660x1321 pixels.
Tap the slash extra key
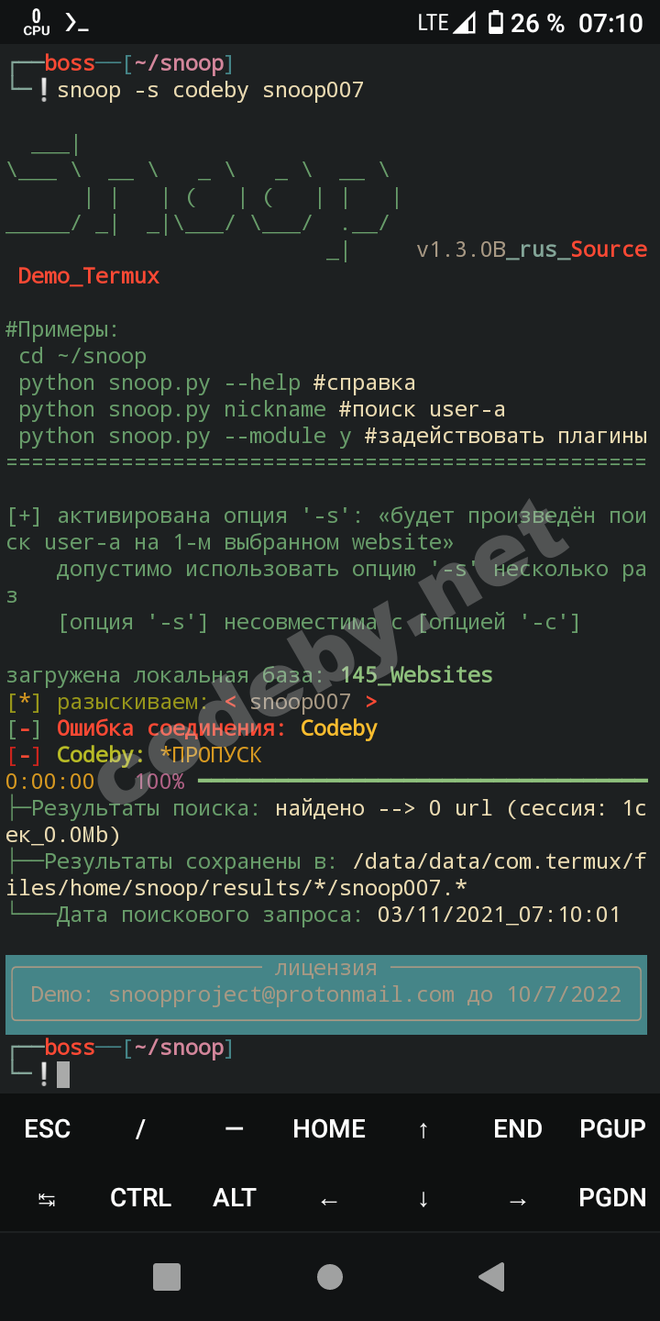[141, 1128]
